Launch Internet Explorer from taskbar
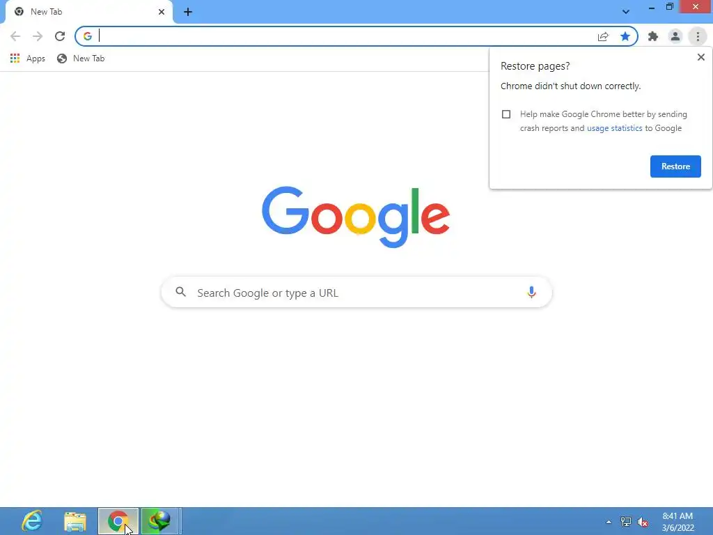The height and width of the screenshot is (535, 713). tap(32, 521)
